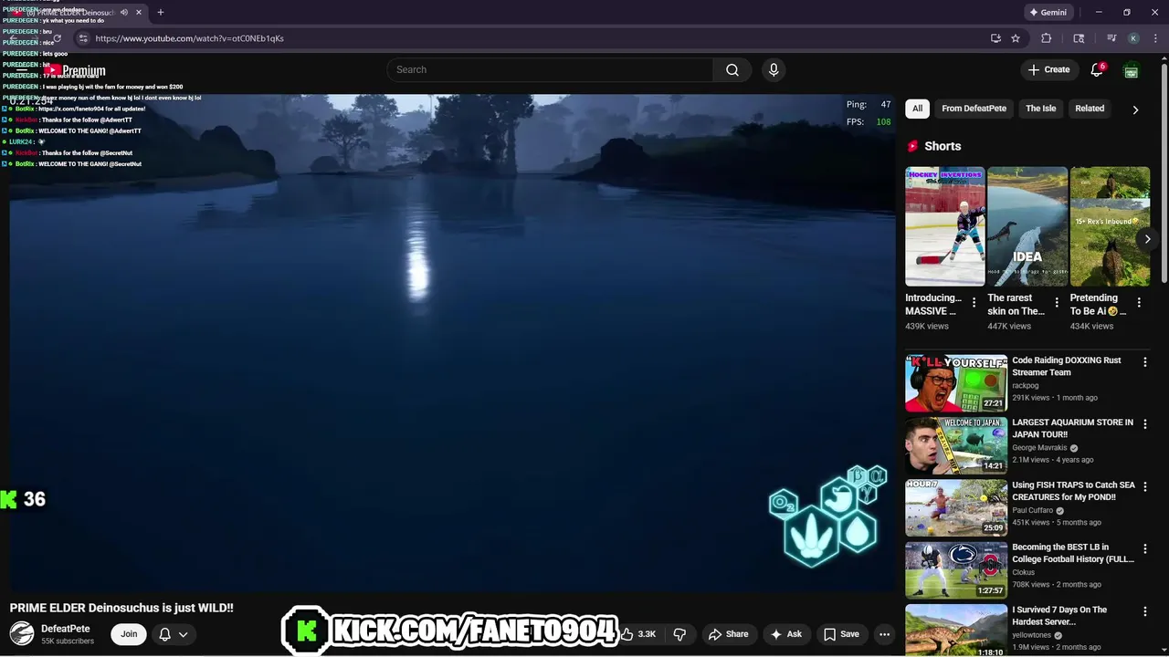Screen dimensions: 1169x657
Task: Open options menu for Code Raiding DOXXING video
Action: (1144, 362)
